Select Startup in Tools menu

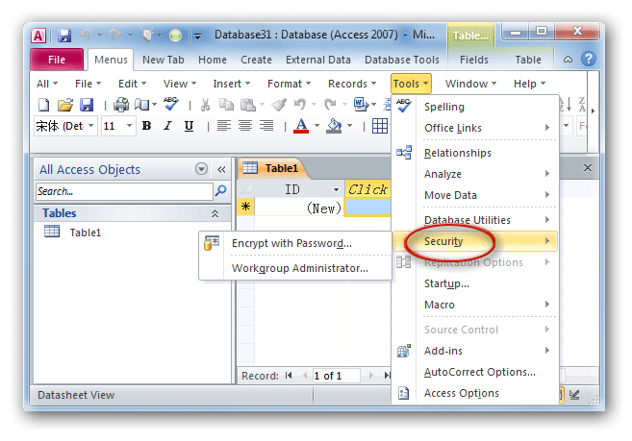475,283
